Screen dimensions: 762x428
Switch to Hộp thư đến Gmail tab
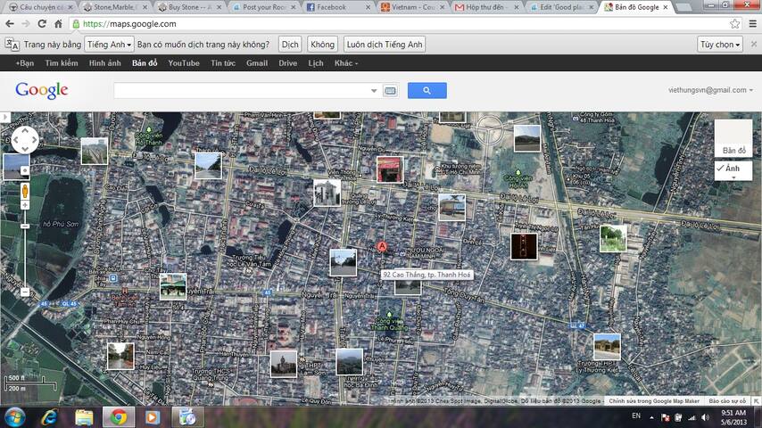pyautogui.click(x=486, y=7)
